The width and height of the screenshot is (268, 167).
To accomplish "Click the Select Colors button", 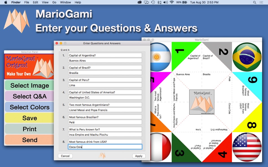I will 29,107.
